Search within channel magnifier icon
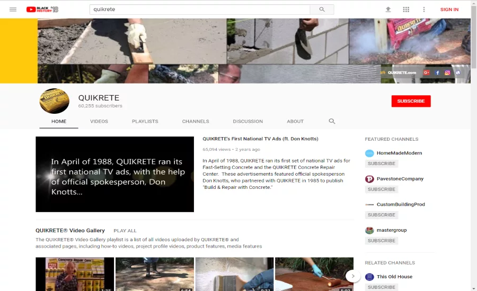Screen dimensions: 477x291 point(332,121)
